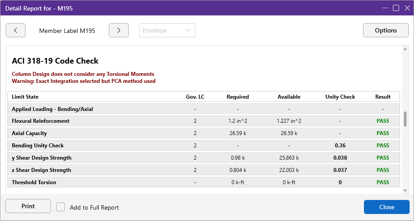Image resolution: width=414 pixels, height=221 pixels.
Task: Minimize the Detail Report window
Action: click(385, 8)
